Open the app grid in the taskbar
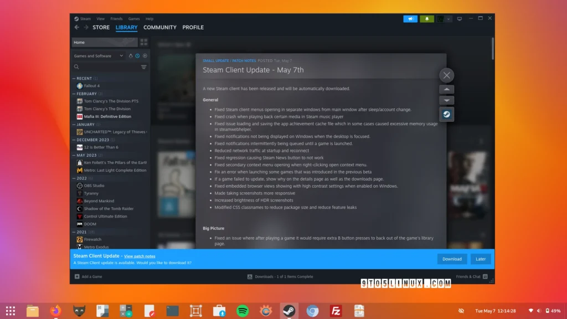567x319 pixels. click(11, 311)
